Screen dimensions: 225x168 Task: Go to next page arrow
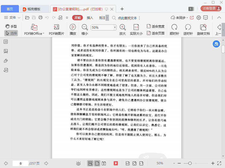(46, 163)
